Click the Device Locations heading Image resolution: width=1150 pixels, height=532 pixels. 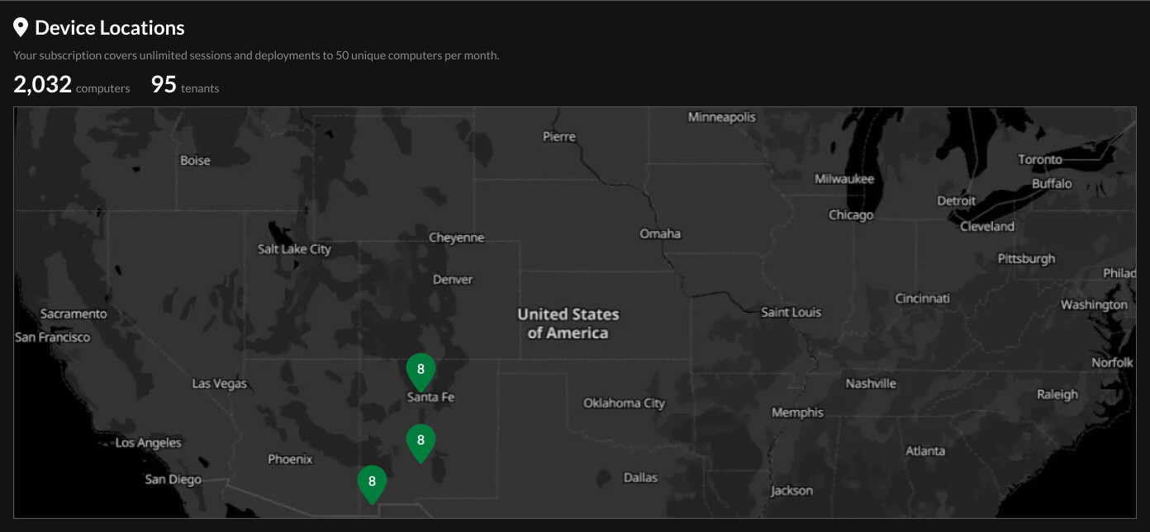109,28
